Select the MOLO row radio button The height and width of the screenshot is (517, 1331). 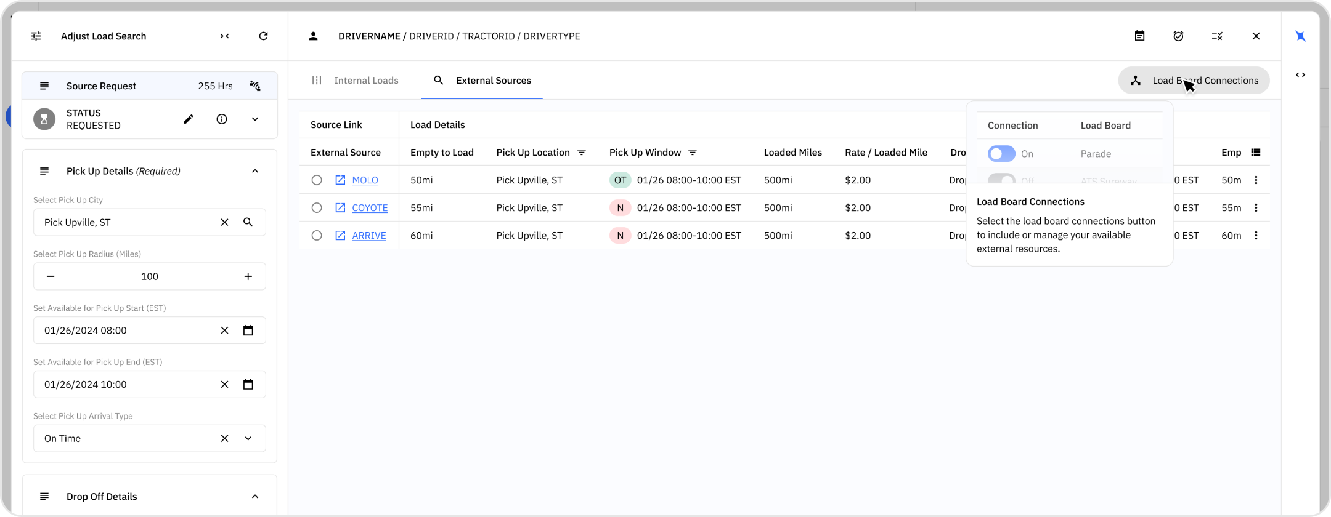tap(317, 180)
